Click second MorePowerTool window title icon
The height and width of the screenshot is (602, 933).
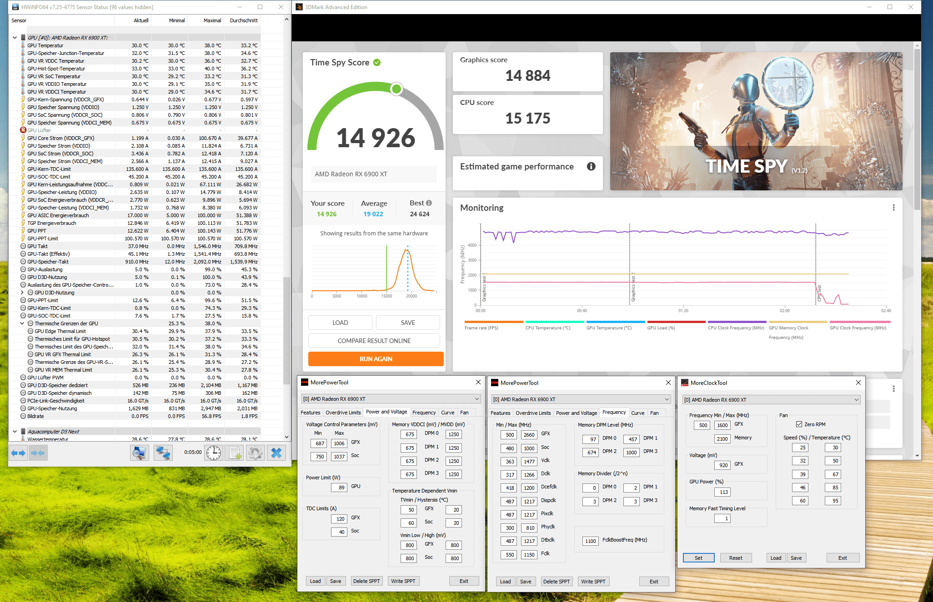point(495,383)
